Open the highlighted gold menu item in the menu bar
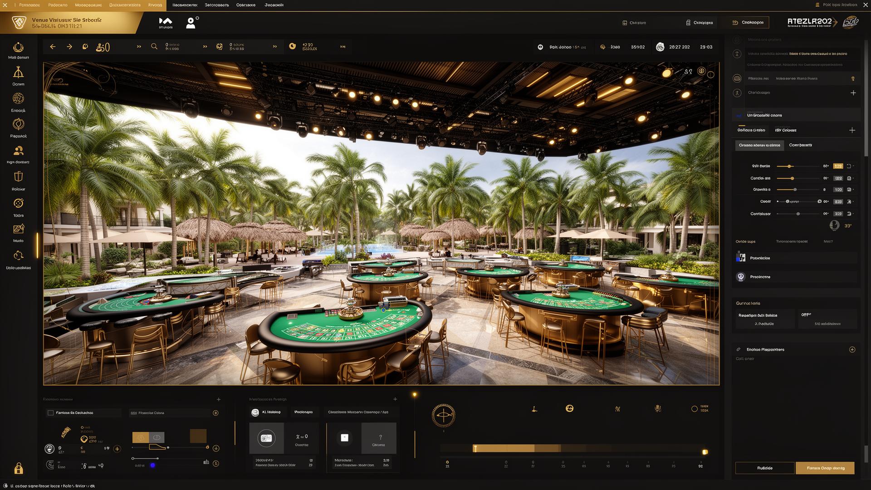The image size is (871, 490). (x=155, y=5)
